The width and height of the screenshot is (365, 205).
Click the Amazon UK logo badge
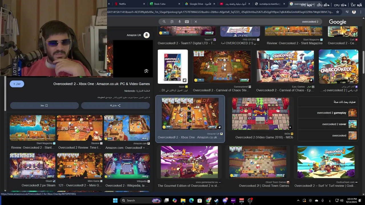point(146,35)
